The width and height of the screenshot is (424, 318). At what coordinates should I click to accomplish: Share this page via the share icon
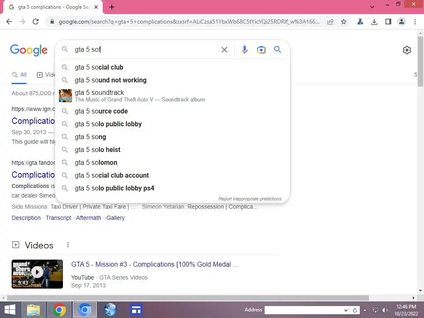tap(330, 22)
